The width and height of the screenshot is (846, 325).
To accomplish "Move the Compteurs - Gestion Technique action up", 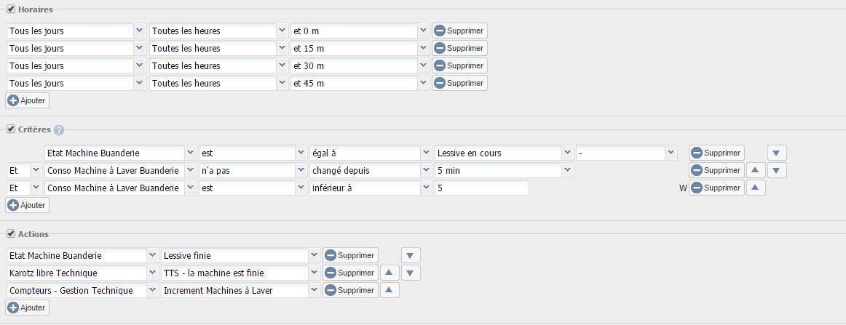I will point(390,290).
